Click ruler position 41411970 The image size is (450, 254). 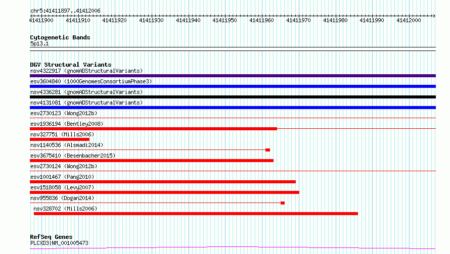coord(298,20)
